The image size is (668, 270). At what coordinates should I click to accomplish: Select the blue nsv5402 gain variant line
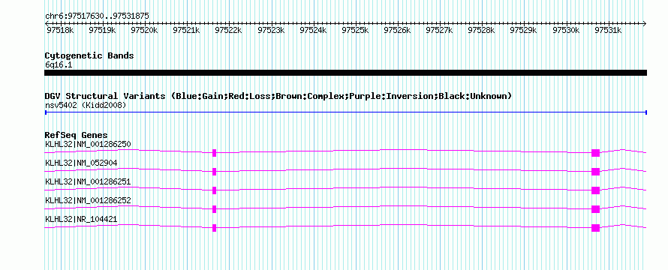tap(345, 112)
